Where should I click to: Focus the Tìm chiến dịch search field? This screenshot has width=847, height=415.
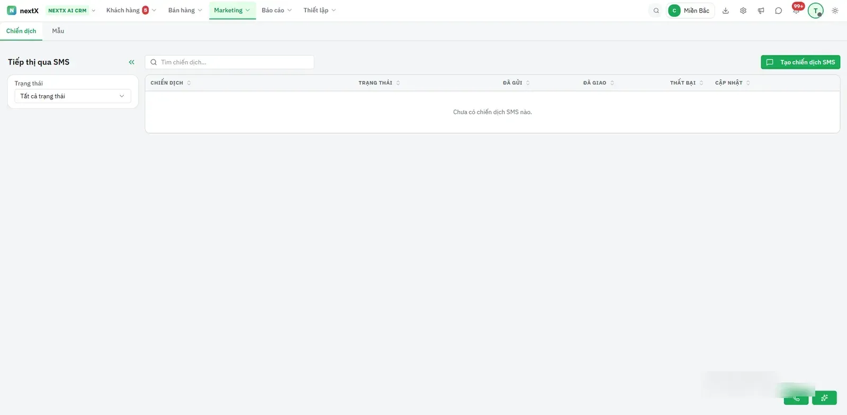[229, 62]
